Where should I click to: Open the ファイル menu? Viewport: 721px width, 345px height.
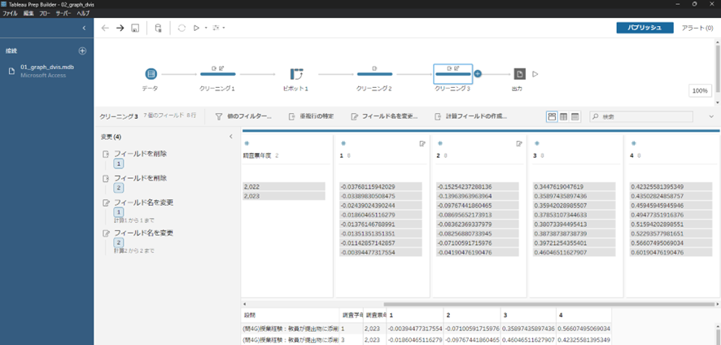click(x=10, y=14)
